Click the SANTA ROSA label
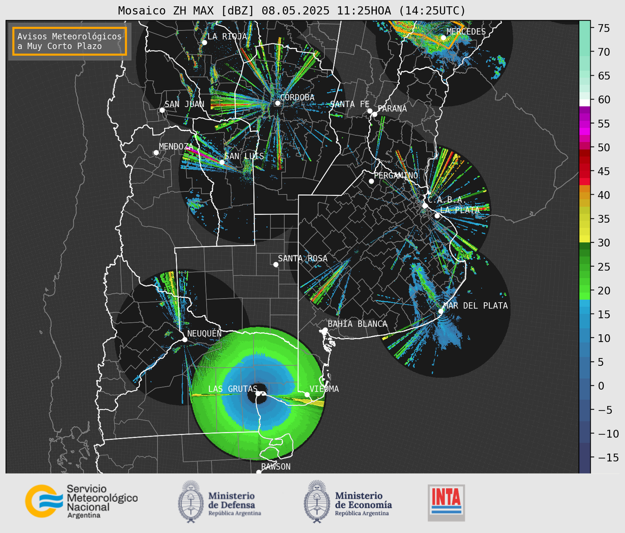625x533 pixels. point(303,258)
